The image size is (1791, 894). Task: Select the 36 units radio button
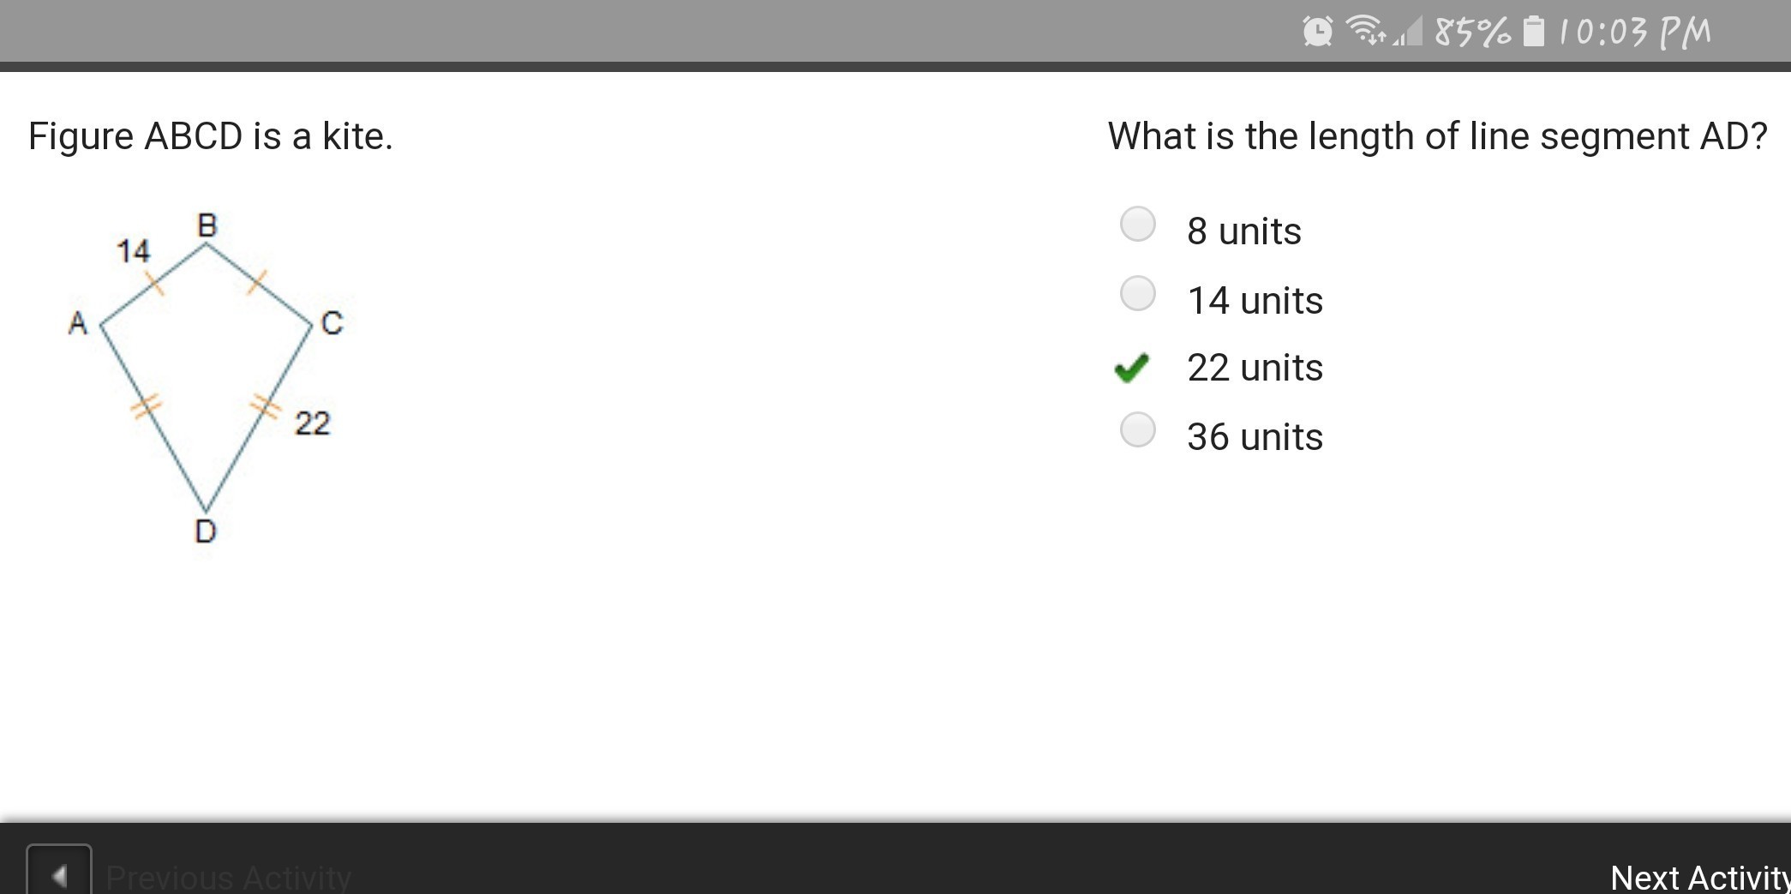[1138, 429]
